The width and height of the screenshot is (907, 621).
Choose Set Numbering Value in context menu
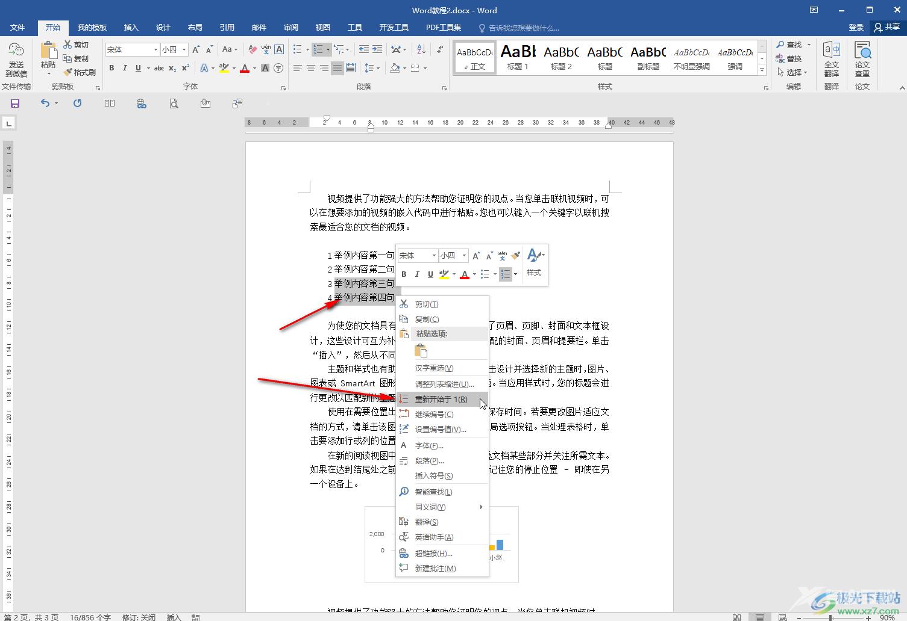pos(442,430)
